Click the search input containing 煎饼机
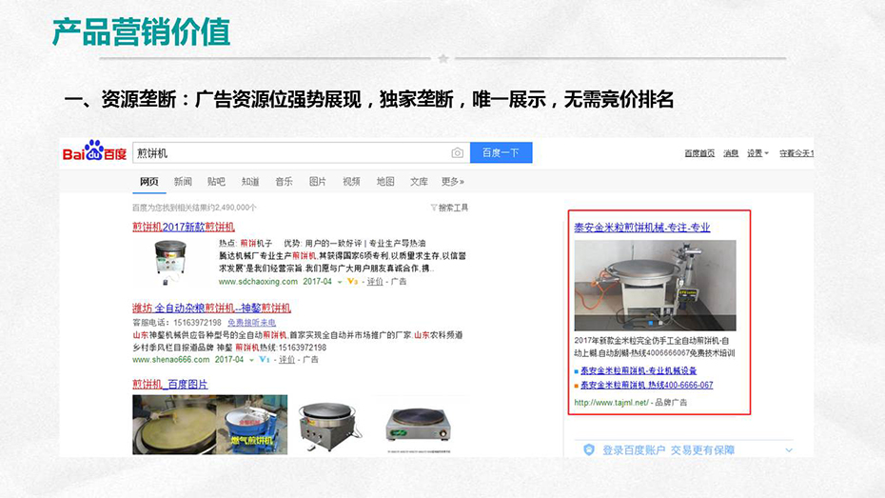The height and width of the screenshot is (498, 885). pyautogui.click(x=285, y=153)
